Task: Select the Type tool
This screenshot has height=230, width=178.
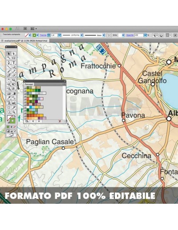Action: click(14, 62)
